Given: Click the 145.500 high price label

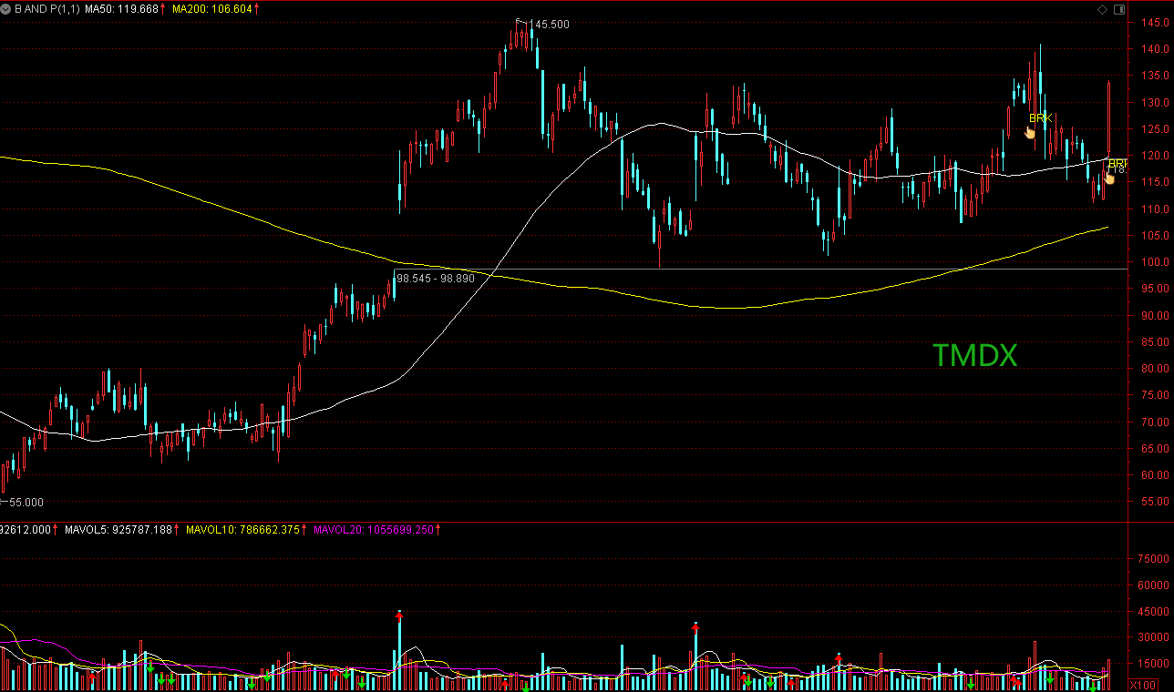Looking at the screenshot, I should (x=549, y=25).
